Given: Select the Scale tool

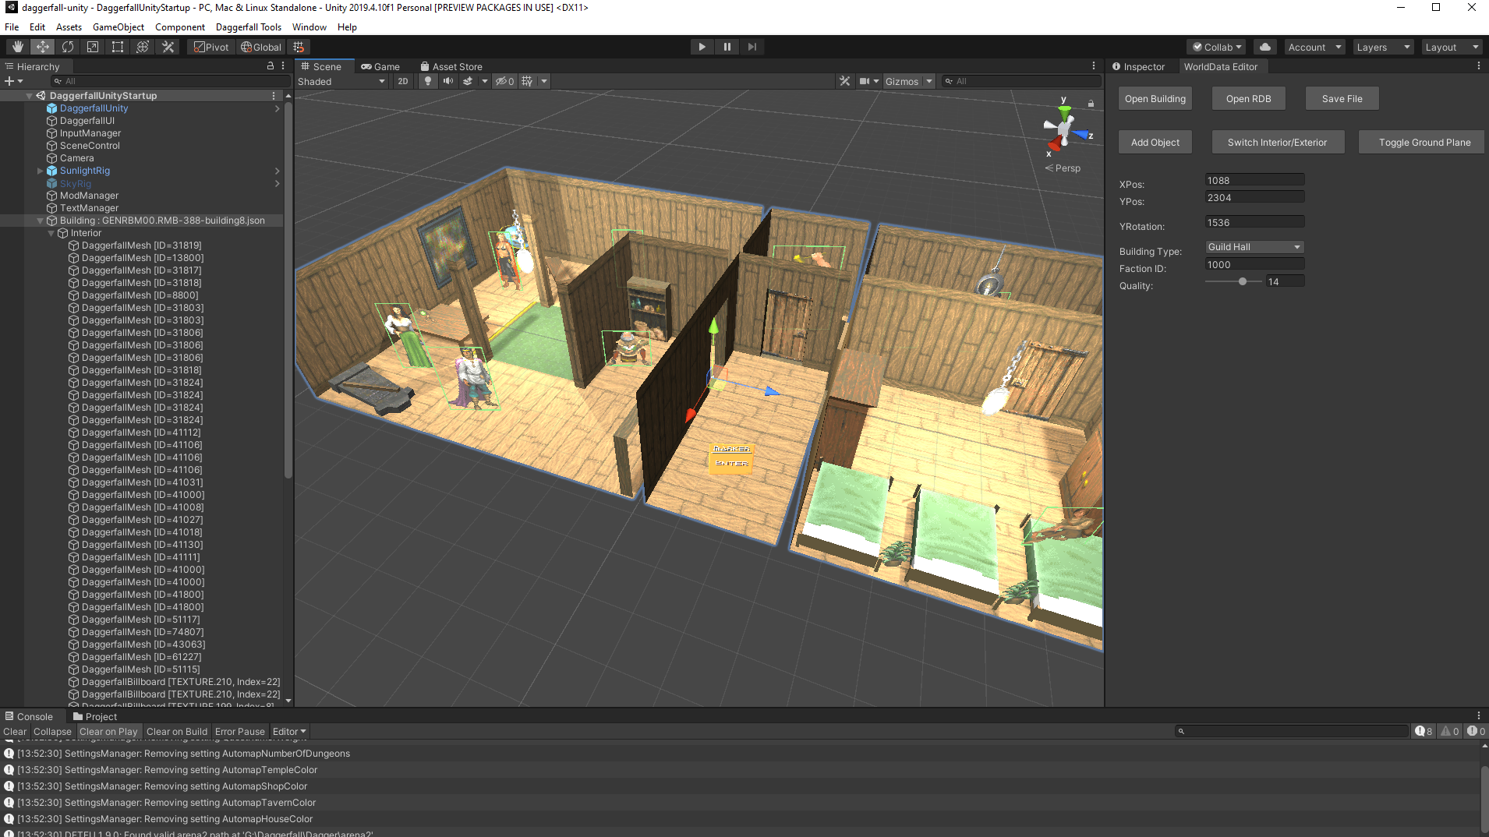Looking at the screenshot, I should [93, 47].
